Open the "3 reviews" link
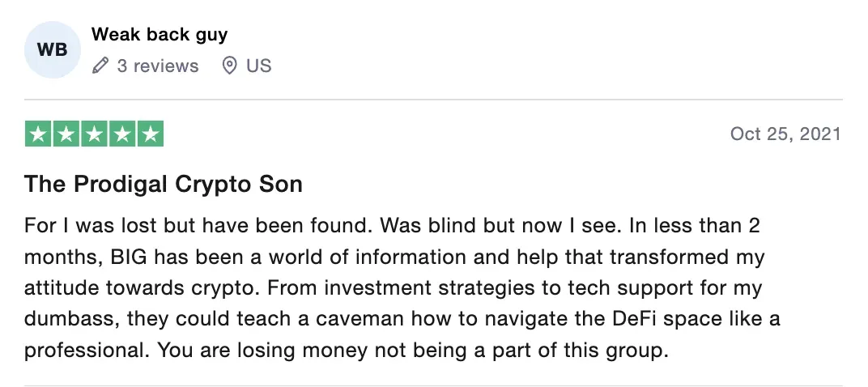This screenshot has width=868, height=387. point(157,66)
